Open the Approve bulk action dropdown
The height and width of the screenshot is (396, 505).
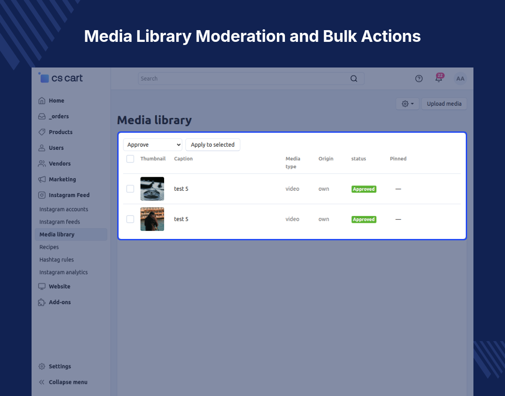tap(153, 144)
